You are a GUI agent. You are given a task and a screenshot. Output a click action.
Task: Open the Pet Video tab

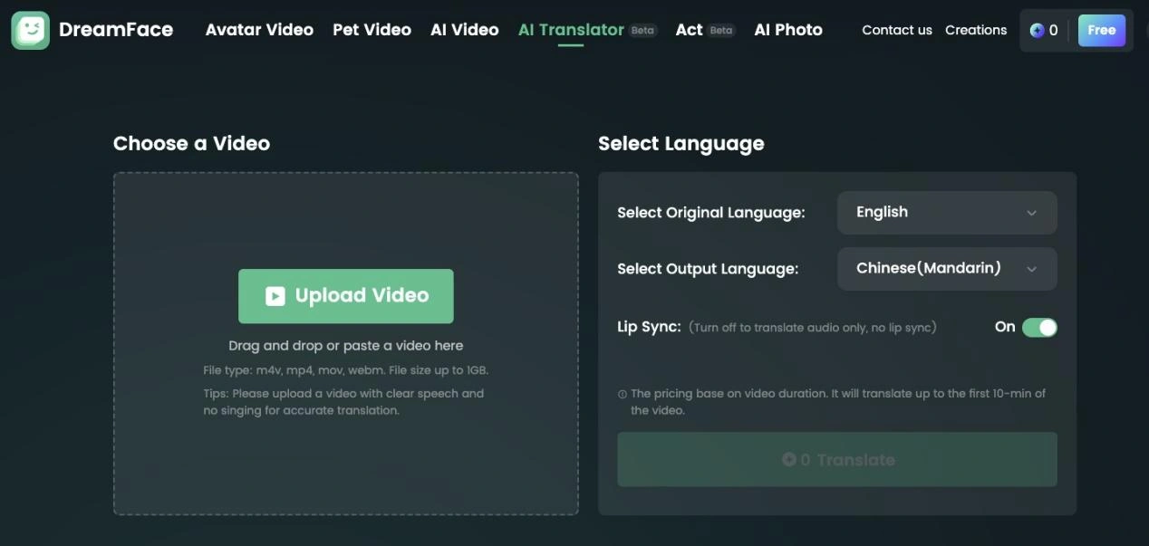(372, 29)
